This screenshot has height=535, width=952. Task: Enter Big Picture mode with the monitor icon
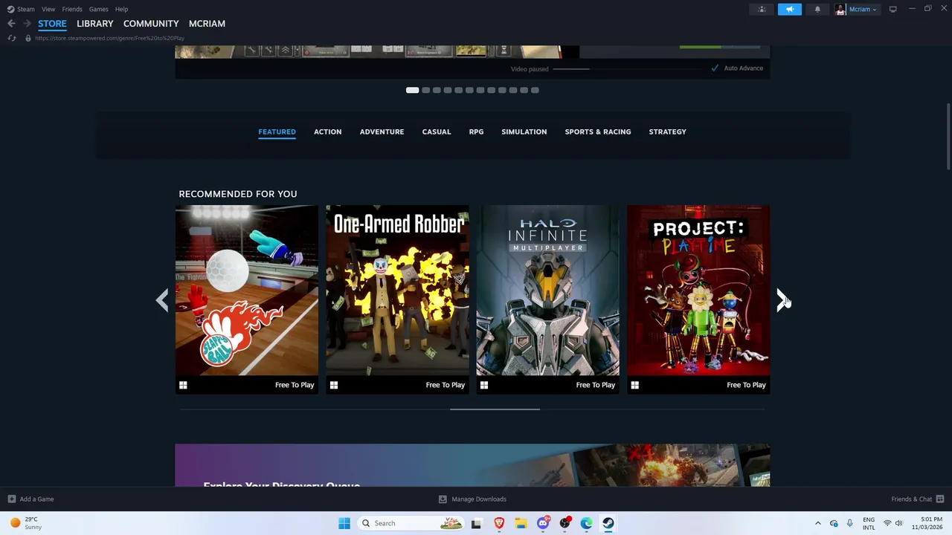click(892, 9)
